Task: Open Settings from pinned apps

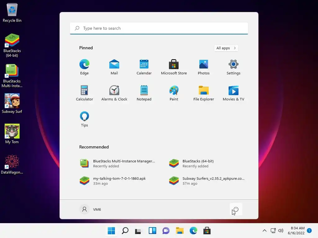Action: pos(234,67)
